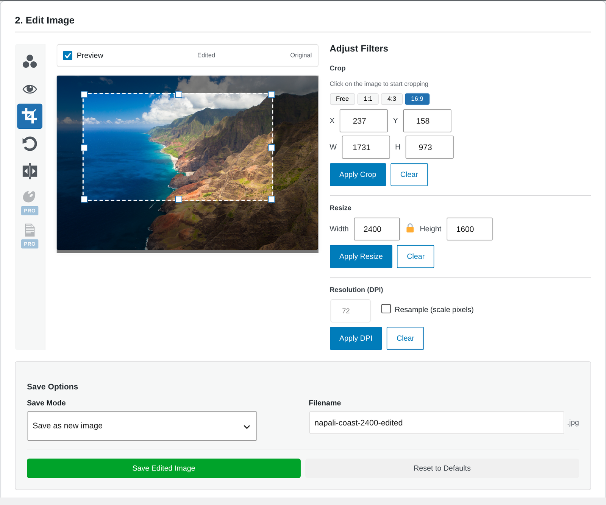Viewport: 606px width, 505px height.
Task: Focus the crop X field (237)
Action: 364,121
